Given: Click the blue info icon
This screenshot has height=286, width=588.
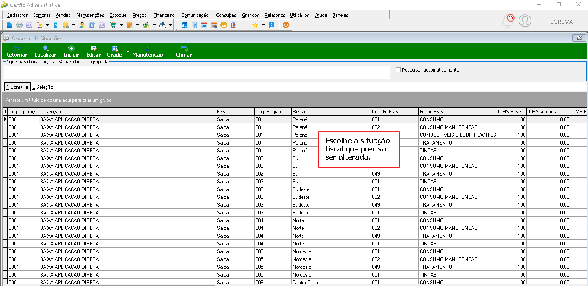Looking at the screenshot, I should tap(272, 25).
